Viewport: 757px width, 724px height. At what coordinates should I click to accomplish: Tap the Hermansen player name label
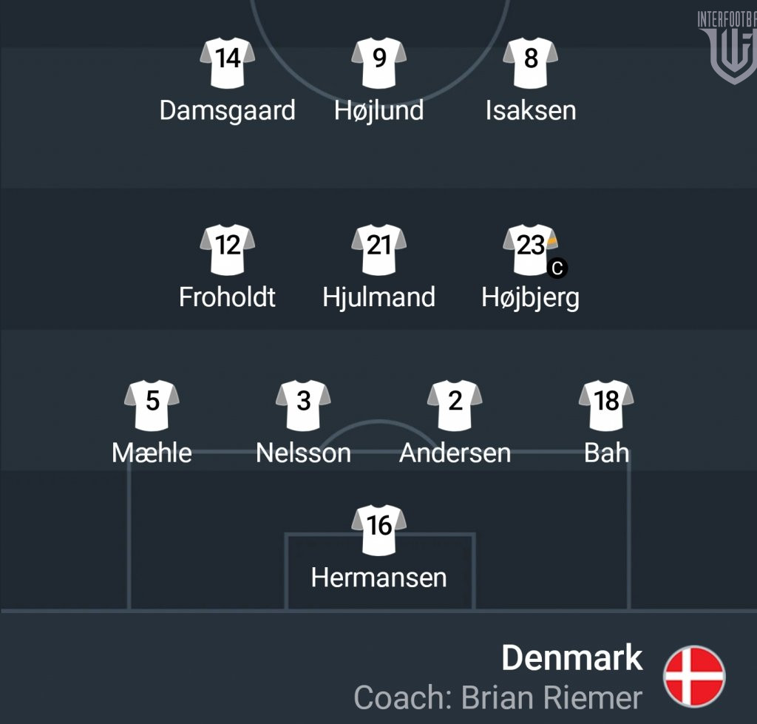tap(378, 578)
